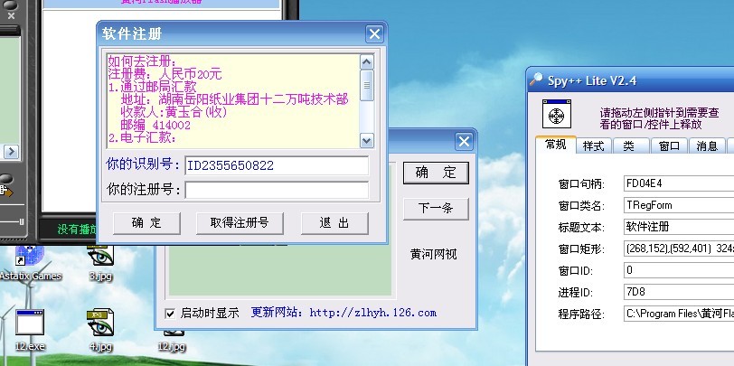
Task: Expand the right arrow in left panel
Action: pos(11,151)
